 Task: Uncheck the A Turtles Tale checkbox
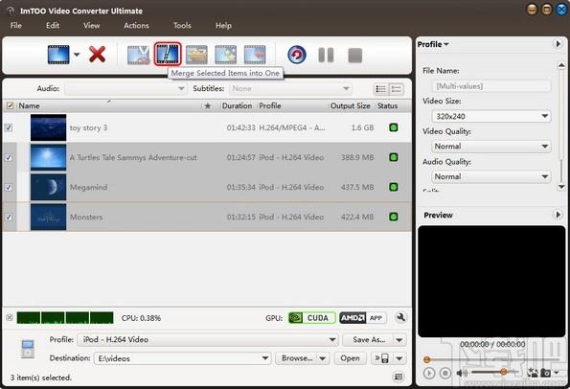point(9,157)
